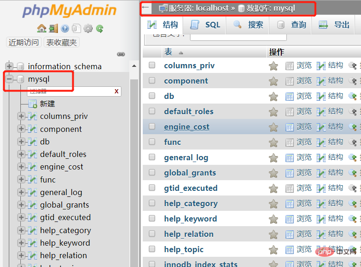This screenshot has height=267, width=361.
Task: Click browse icon for default_roles row
Action: coord(290,112)
